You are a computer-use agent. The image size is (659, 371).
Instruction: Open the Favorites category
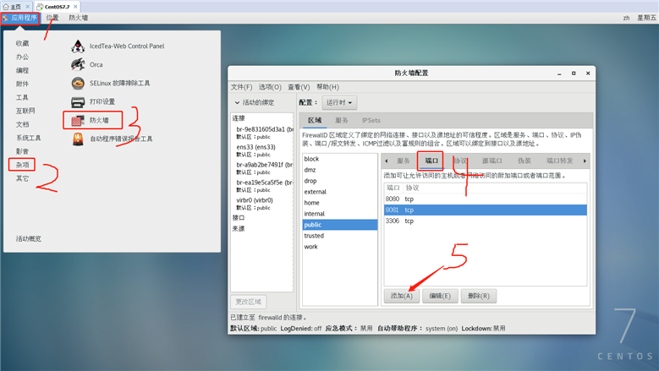(x=22, y=43)
